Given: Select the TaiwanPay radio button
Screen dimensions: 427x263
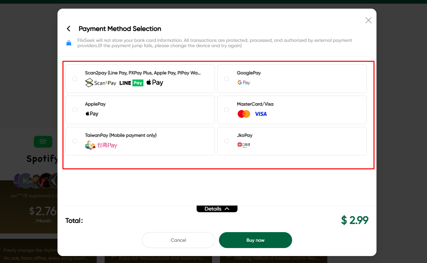Looking at the screenshot, I should pyautogui.click(x=74, y=141).
